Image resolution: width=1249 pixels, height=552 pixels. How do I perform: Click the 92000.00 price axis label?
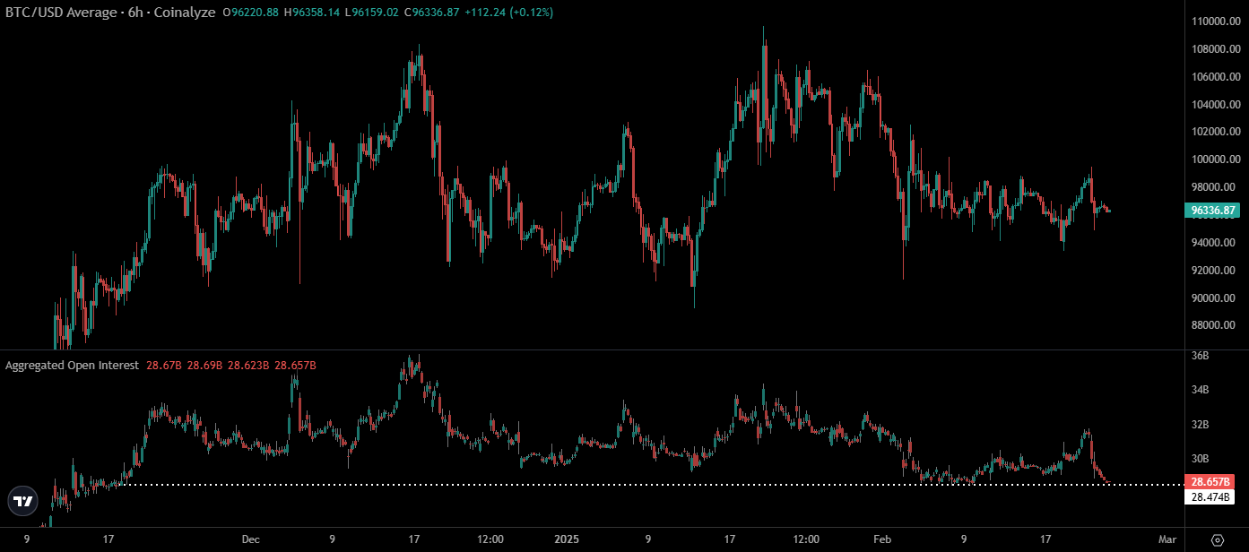(x=1215, y=271)
